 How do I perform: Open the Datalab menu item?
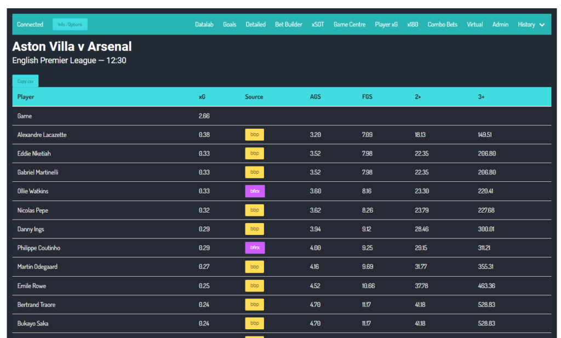(x=204, y=24)
